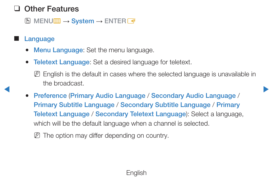
Task: Go to the next page arrow
Action: pos(266,89)
